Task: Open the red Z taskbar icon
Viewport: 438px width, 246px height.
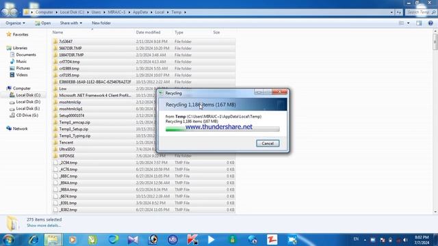Action: click(x=272, y=240)
